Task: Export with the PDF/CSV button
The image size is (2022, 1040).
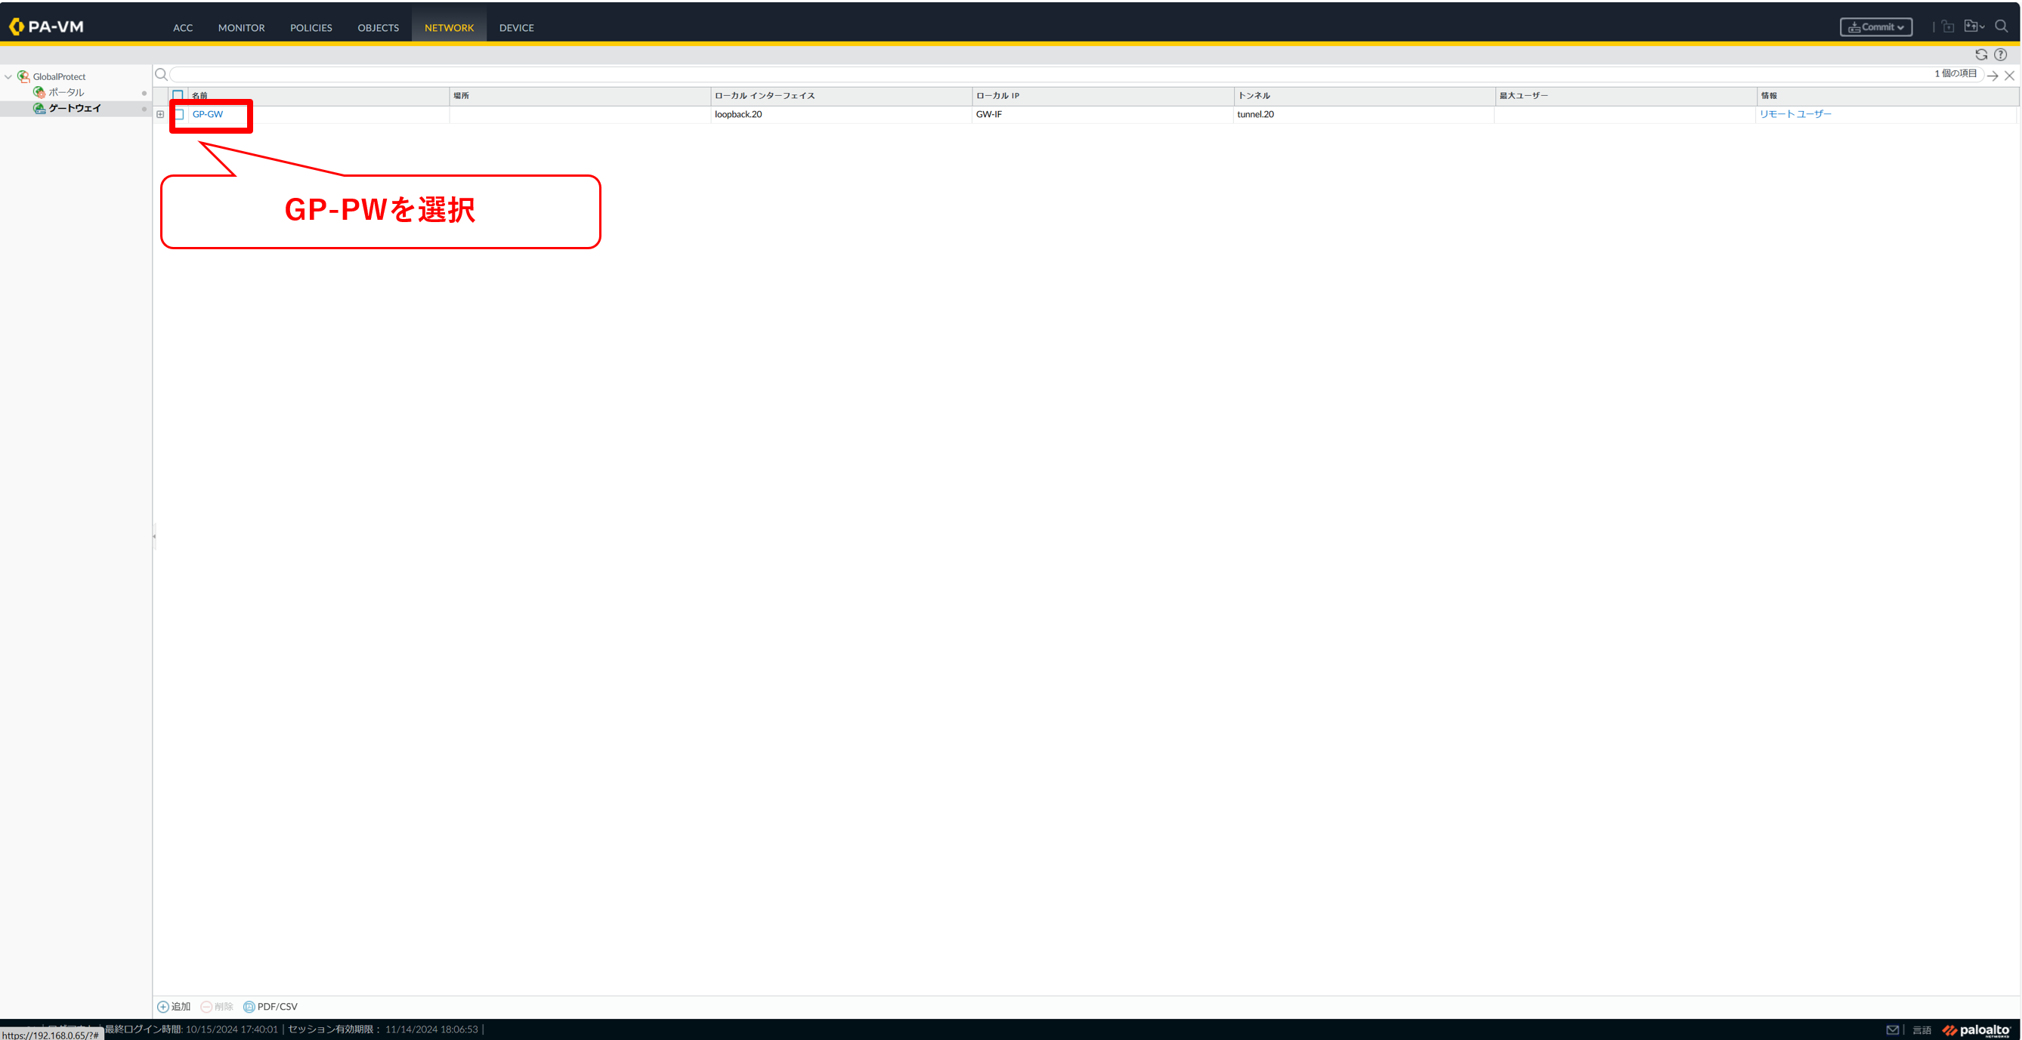Action: click(x=271, y=1006)
